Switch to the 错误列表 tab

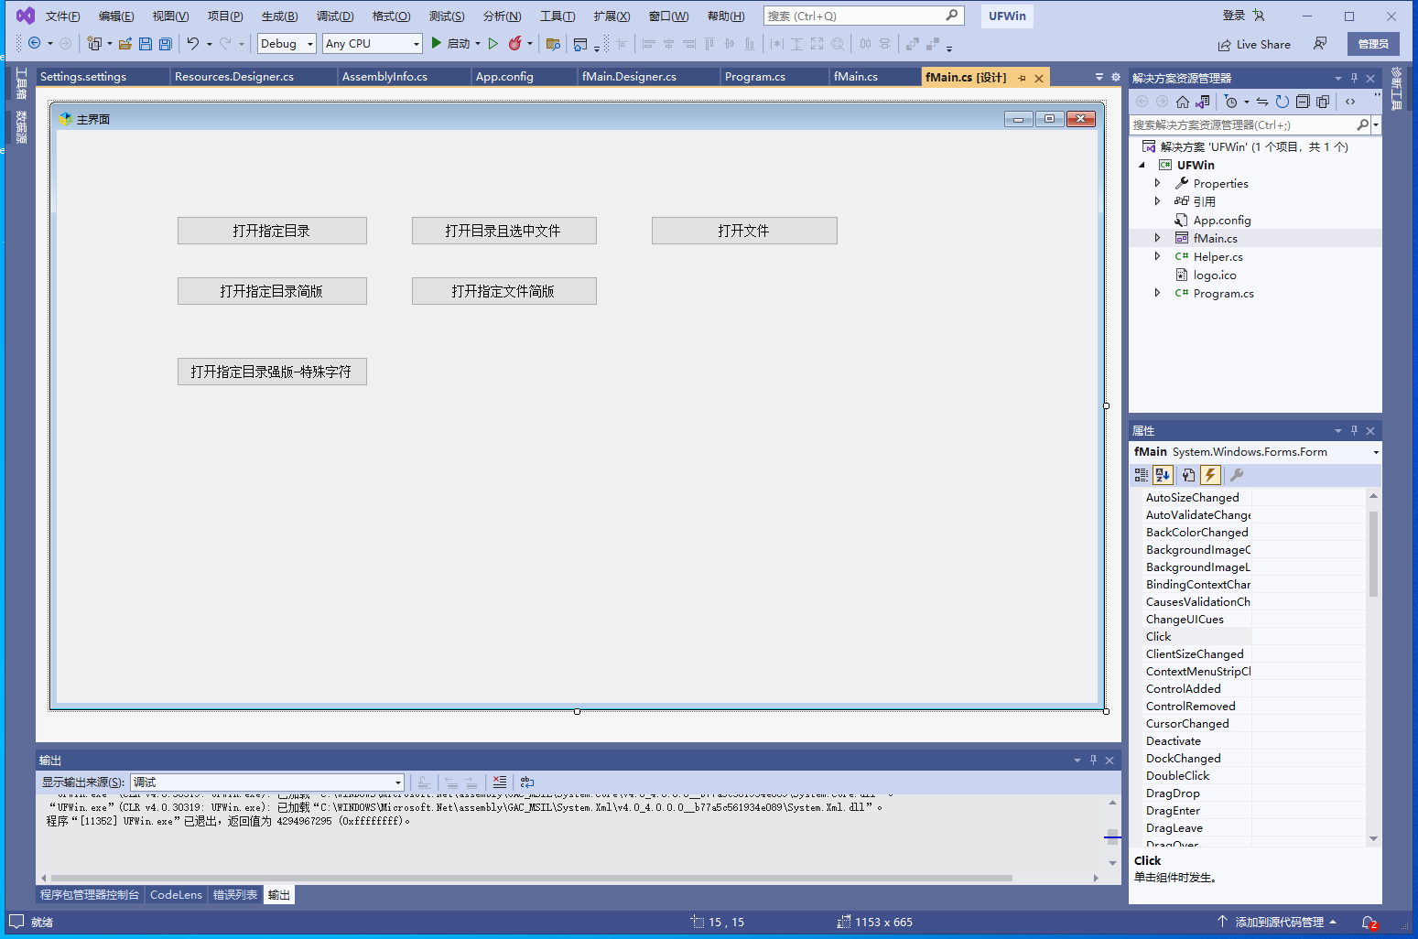pyautogui.click(x=235, y=895)
